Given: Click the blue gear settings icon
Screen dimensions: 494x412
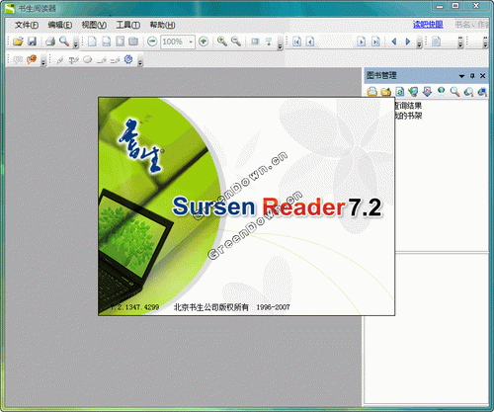Looking at the screenshot, I should click(x=128, y=59).
